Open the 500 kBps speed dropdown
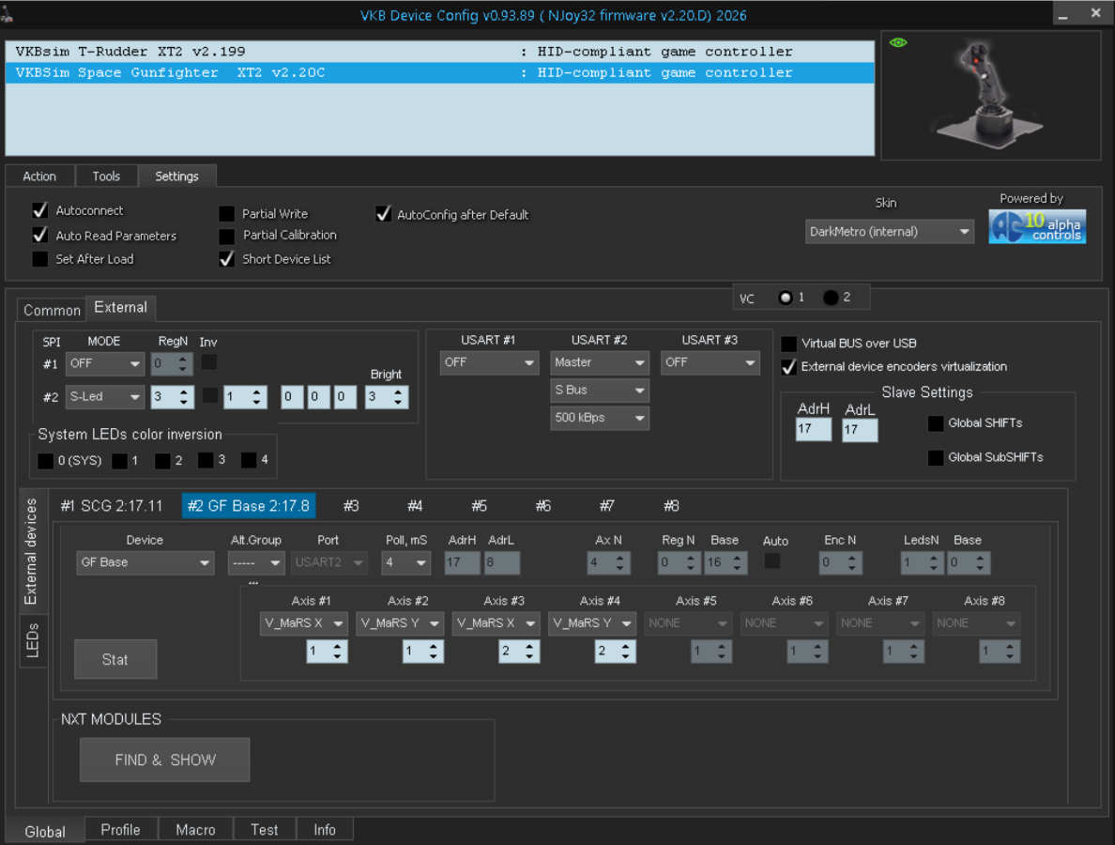Screen dimensions: 1115x845 coord(599,418)
